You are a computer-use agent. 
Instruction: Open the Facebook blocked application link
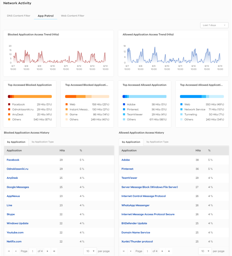pyautogui.click(x=13, y=160)
